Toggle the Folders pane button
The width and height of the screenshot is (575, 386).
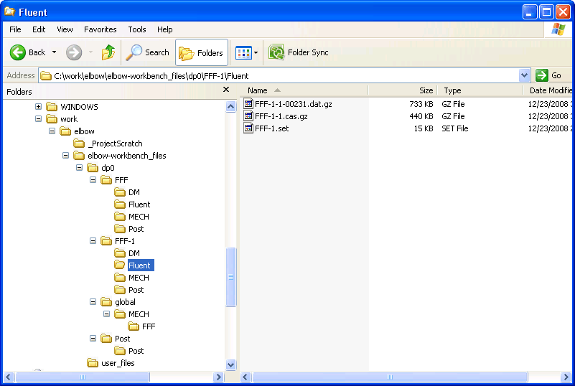201,53
